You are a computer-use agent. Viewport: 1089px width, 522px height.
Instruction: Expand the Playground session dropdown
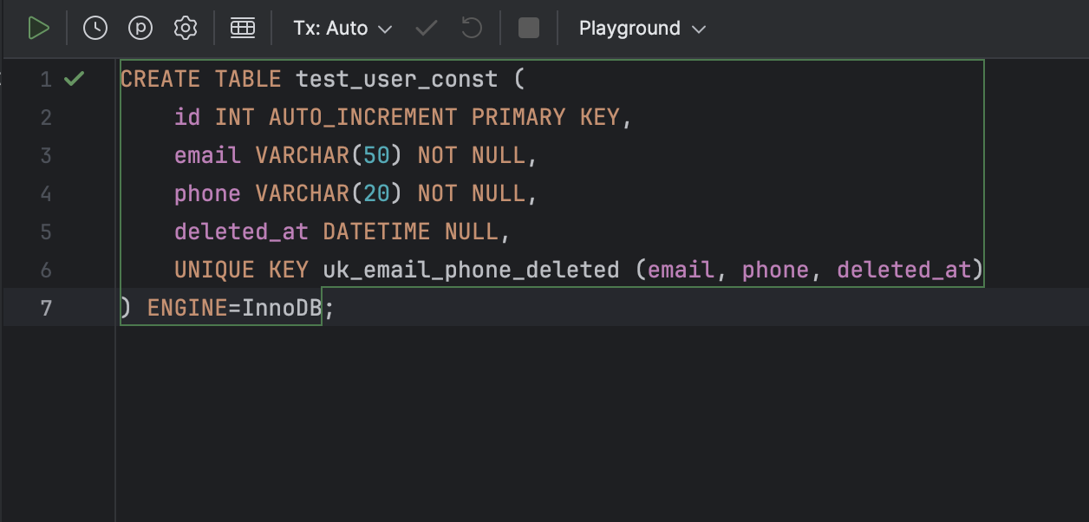click(x=642, y=28)
